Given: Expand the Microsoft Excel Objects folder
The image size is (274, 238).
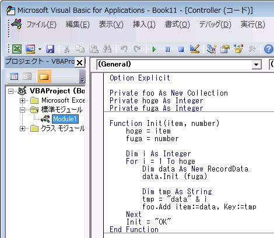Looking at the screenshot, I should tap(22, 100).
